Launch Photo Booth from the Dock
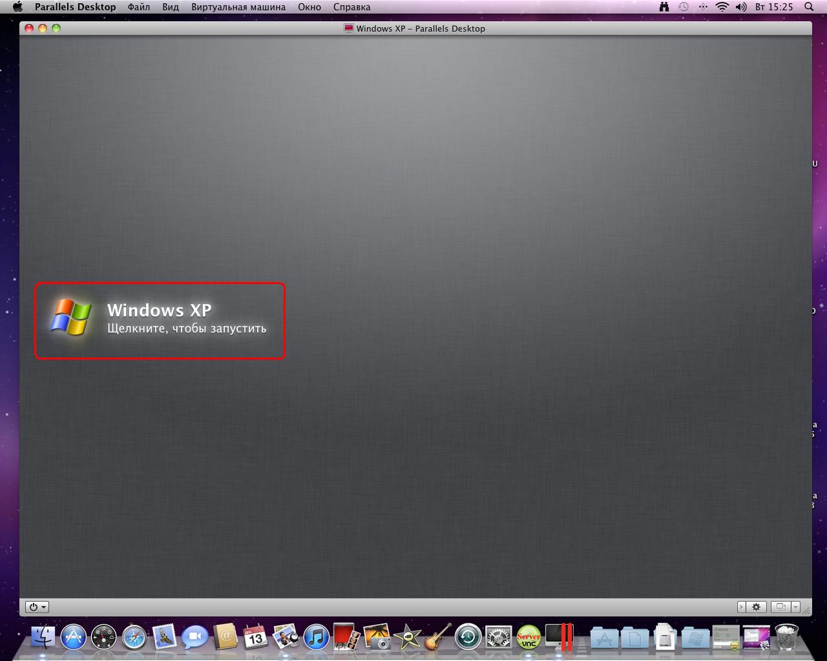This screenshot has height=661, width=827. pyautogui.click(x=347, y=636)
